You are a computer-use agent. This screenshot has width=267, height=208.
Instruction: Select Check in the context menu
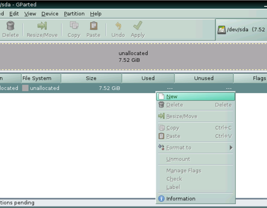coord(196,179)
